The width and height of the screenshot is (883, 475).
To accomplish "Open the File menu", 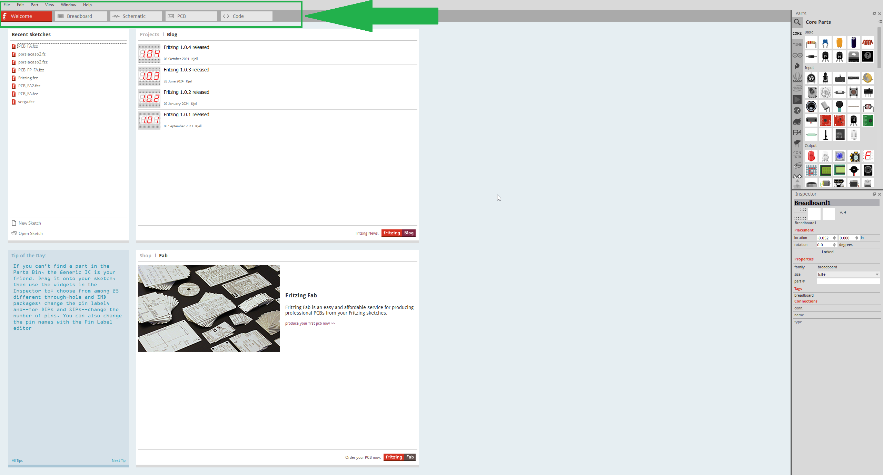I will coord(7,5).
